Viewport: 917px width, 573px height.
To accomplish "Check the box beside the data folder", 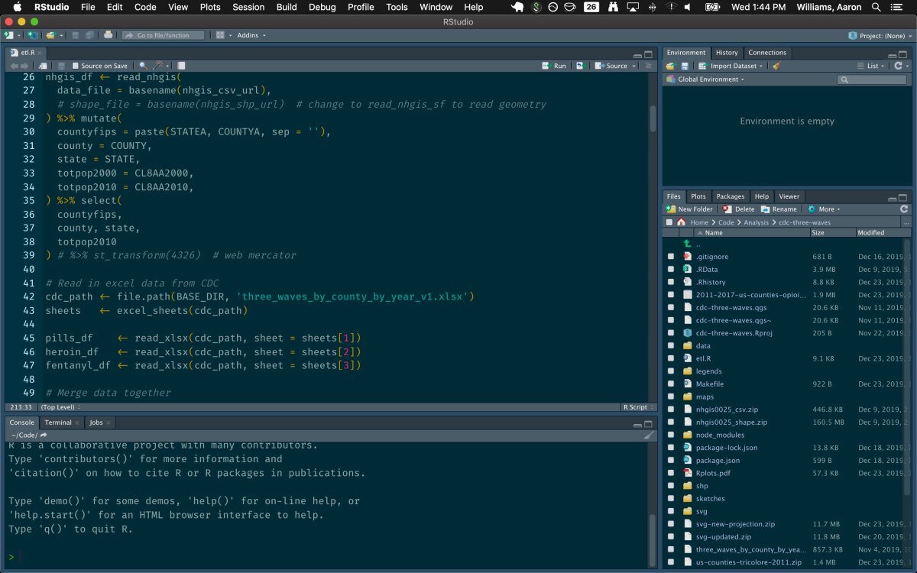I will pos(670,346).
